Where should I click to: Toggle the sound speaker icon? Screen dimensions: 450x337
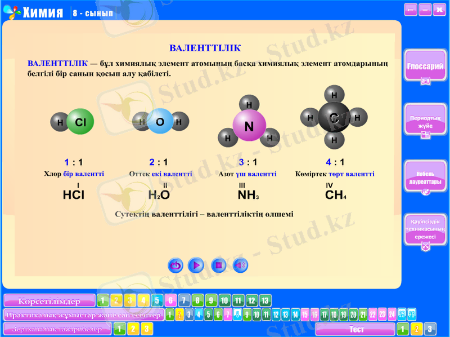[x=241, y=265]
